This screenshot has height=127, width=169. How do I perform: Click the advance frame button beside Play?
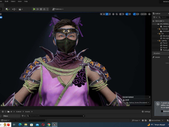point(38,9)
